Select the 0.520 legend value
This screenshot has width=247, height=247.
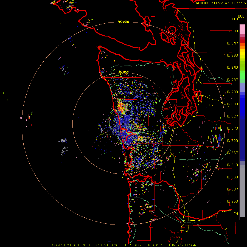[232, 141]
